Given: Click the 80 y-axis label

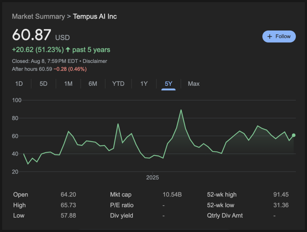Looking at the screenshot, I should [x=15, y=118].
